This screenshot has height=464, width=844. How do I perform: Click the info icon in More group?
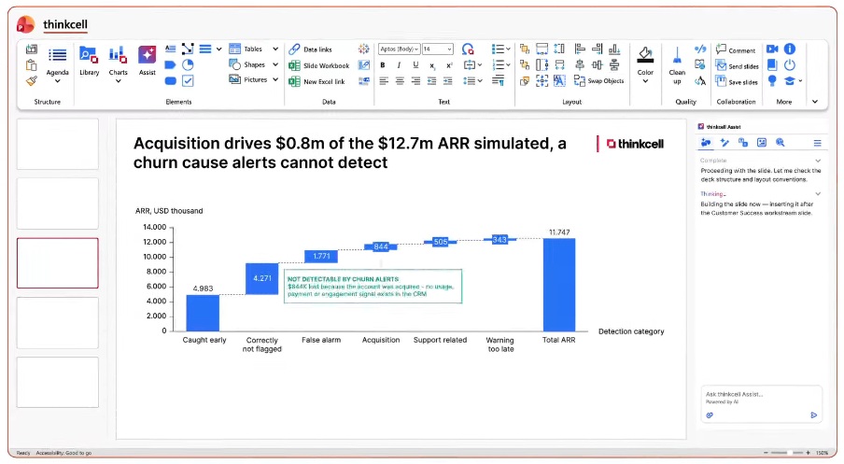click(790, 49)
